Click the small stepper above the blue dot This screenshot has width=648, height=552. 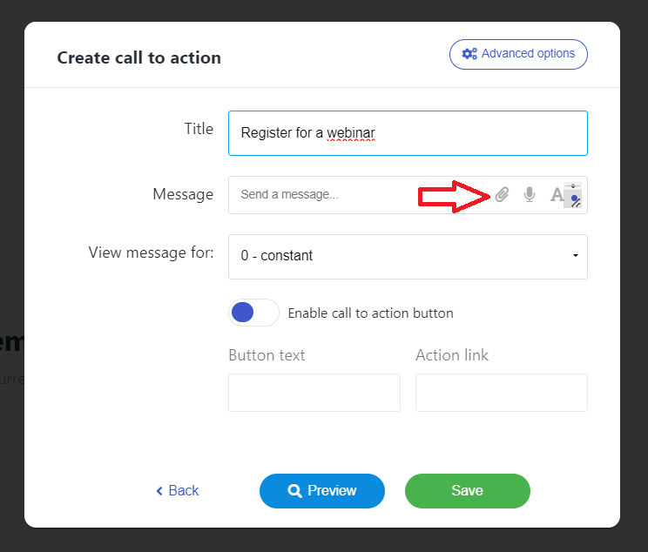[x=573, y=186]
